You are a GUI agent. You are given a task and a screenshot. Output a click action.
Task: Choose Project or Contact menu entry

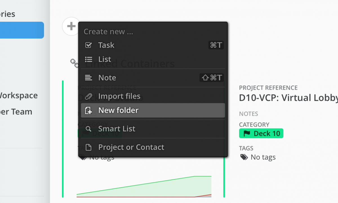(131, 147)
